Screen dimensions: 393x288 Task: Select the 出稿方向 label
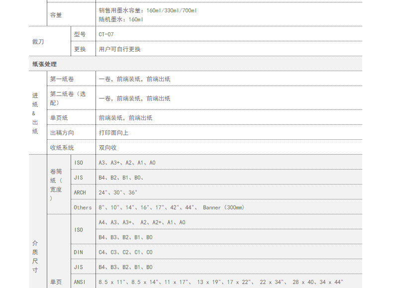tap(62, 133)
